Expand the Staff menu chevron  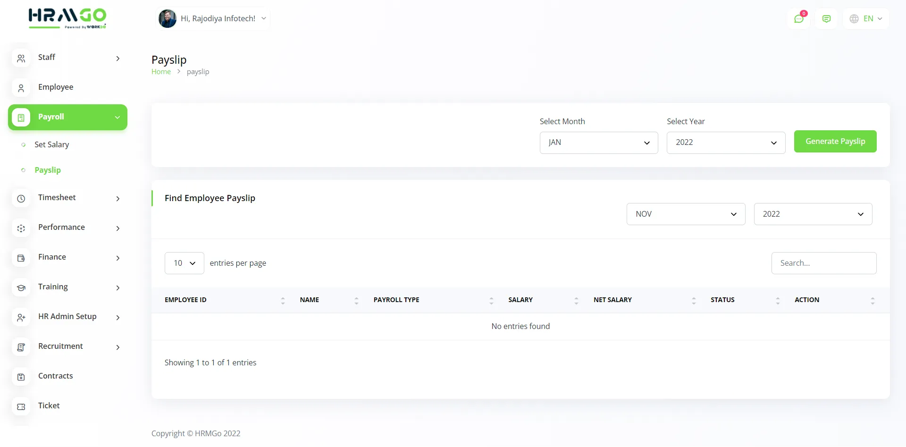(118, 59)
